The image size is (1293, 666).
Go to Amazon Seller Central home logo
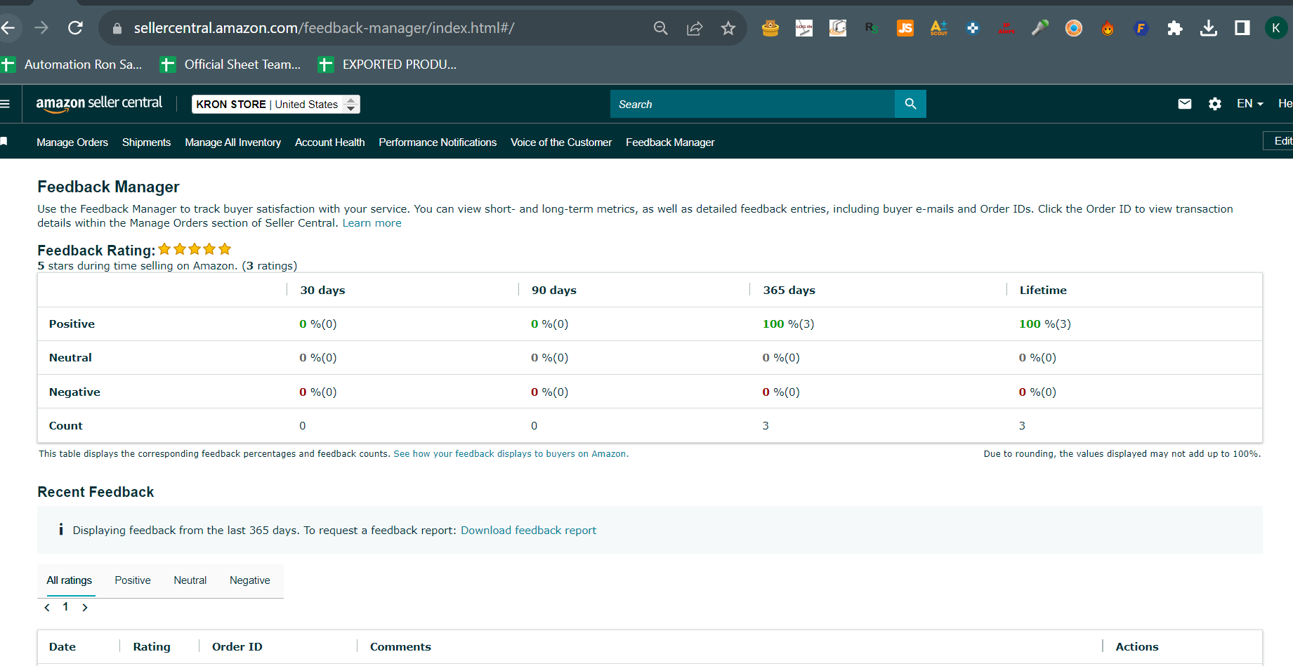pos(99,104)
